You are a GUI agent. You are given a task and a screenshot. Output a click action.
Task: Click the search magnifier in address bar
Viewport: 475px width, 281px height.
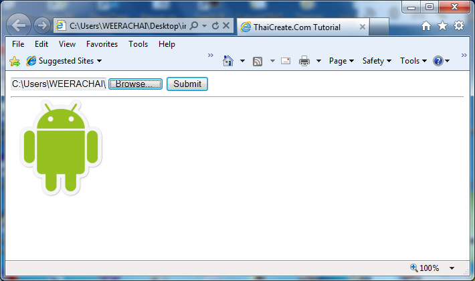(194, 25)
